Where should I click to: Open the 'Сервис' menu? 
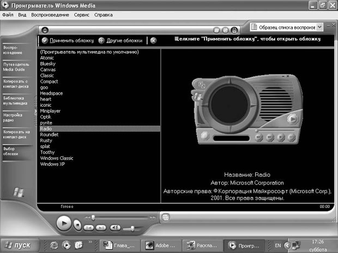coord(82,15)
